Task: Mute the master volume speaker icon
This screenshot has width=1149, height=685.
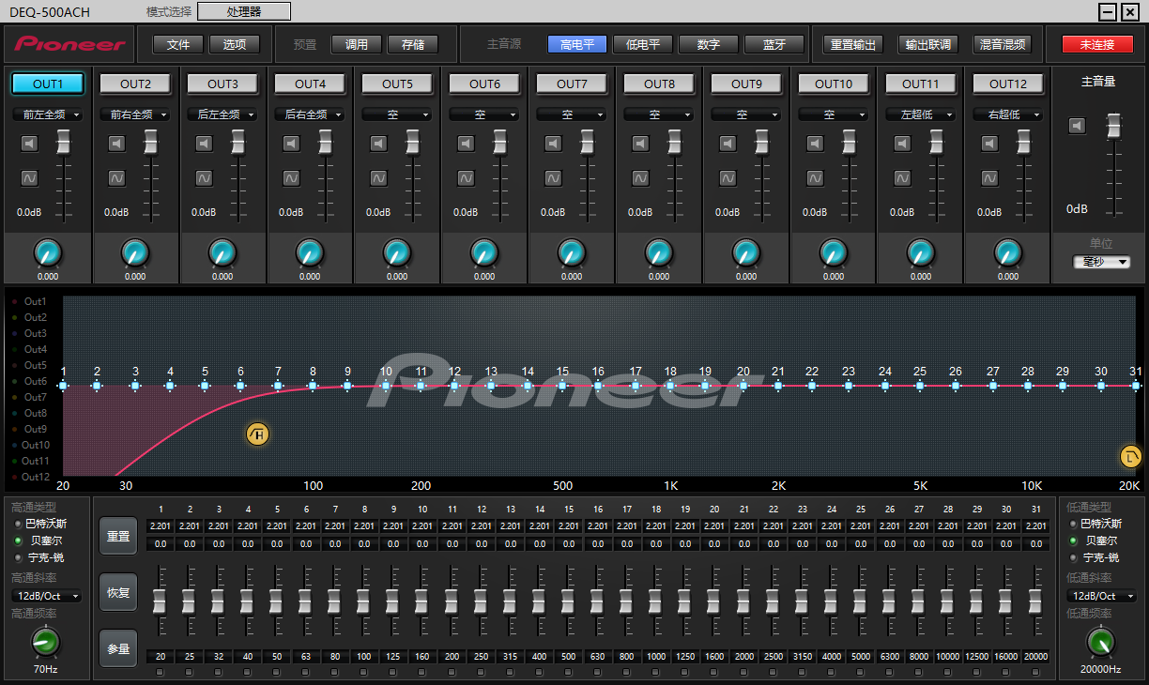Action: coord(1077,126)
